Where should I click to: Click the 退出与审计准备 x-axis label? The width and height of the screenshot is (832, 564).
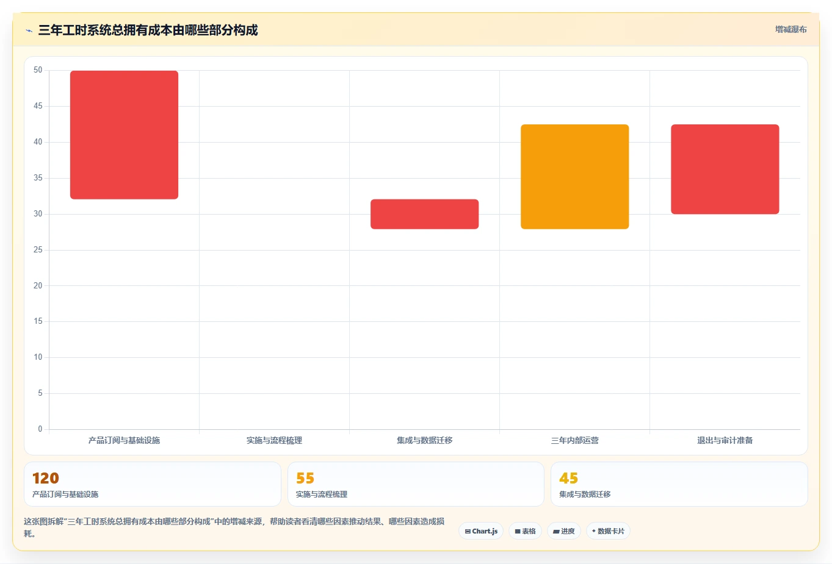coord(725,440)
